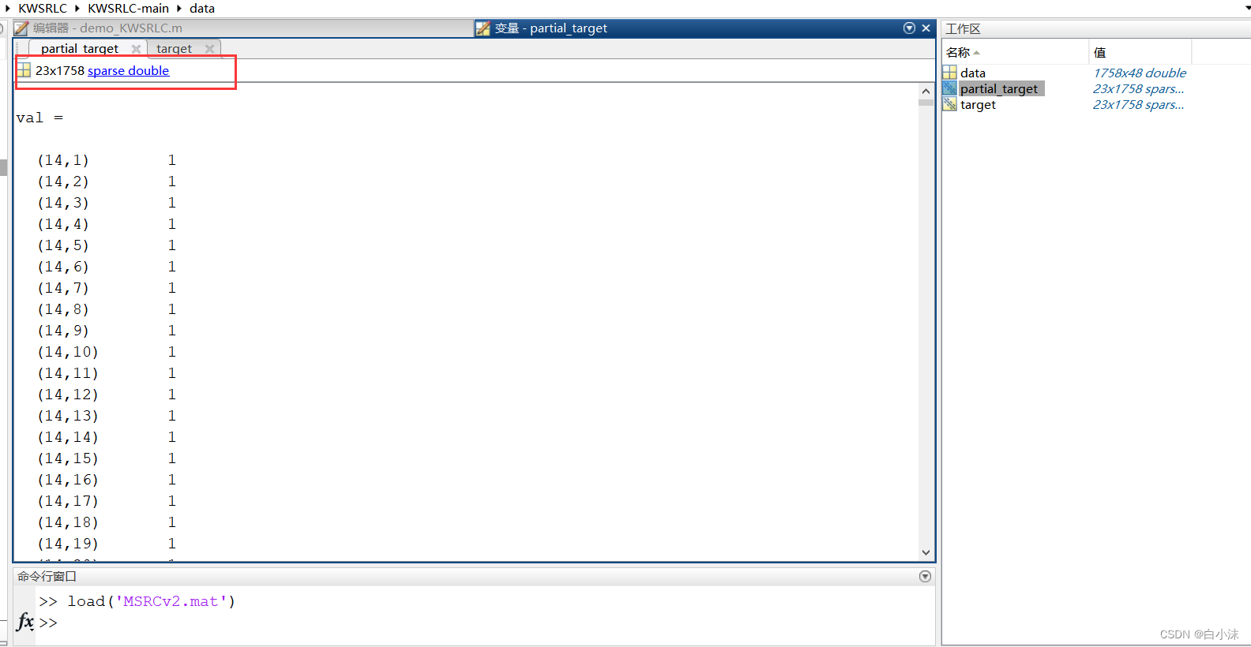Click the target variable icon in workspace
1251x647 pixels.
coord(949,104)
